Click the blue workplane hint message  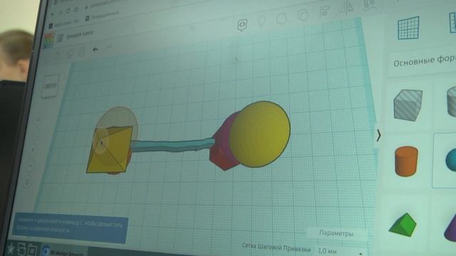pos(70,228)
